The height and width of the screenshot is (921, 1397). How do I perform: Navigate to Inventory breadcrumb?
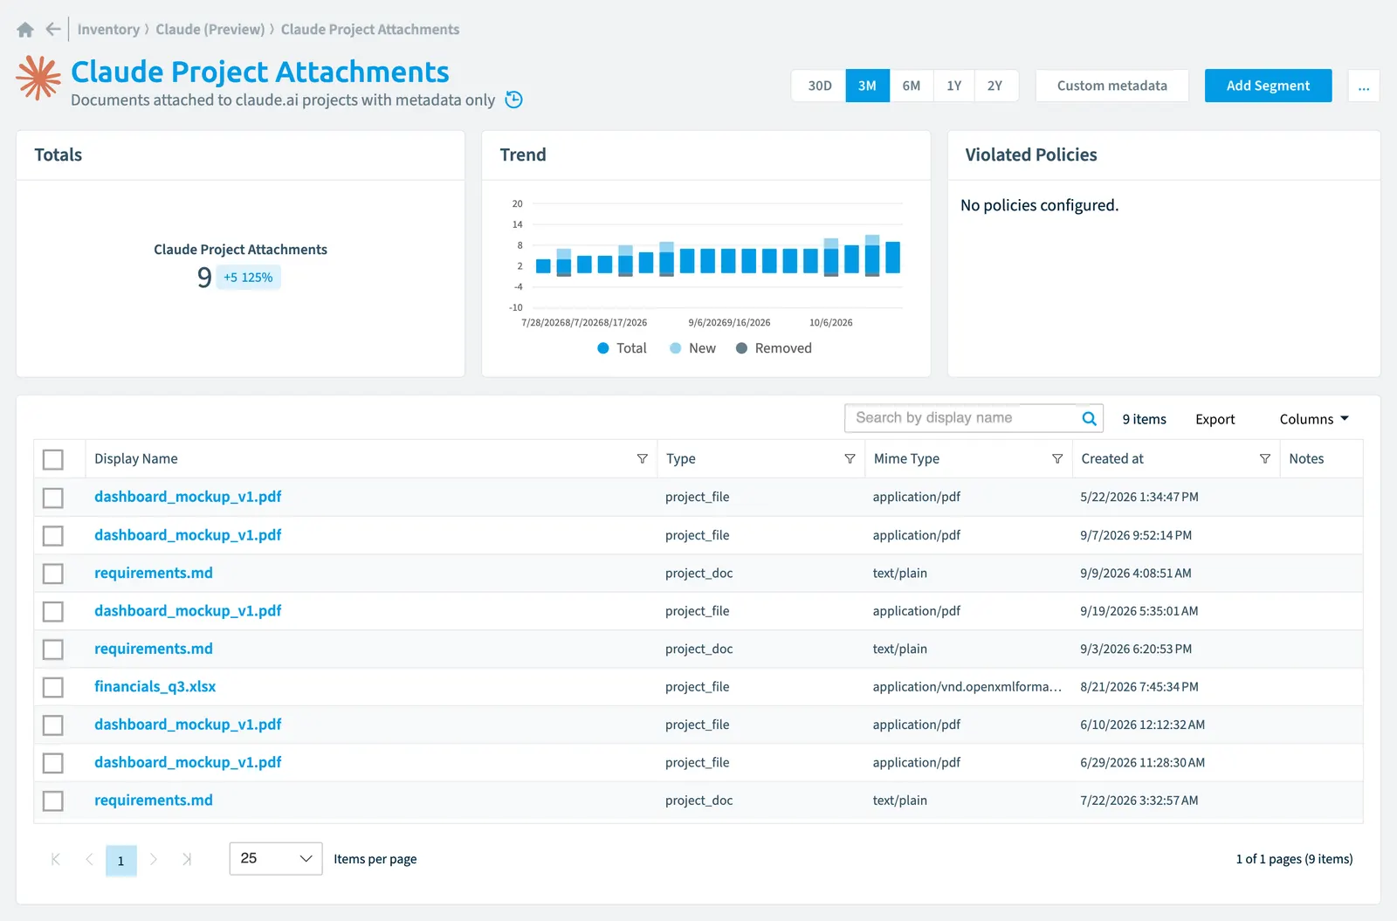108,30
